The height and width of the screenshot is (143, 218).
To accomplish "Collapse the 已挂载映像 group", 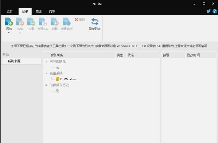I will click(46, 62).
